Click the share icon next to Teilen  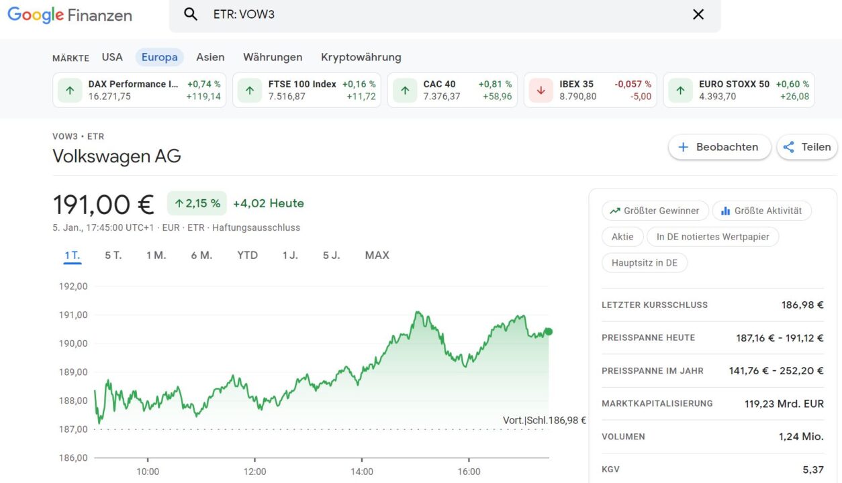tap(788, 147)
